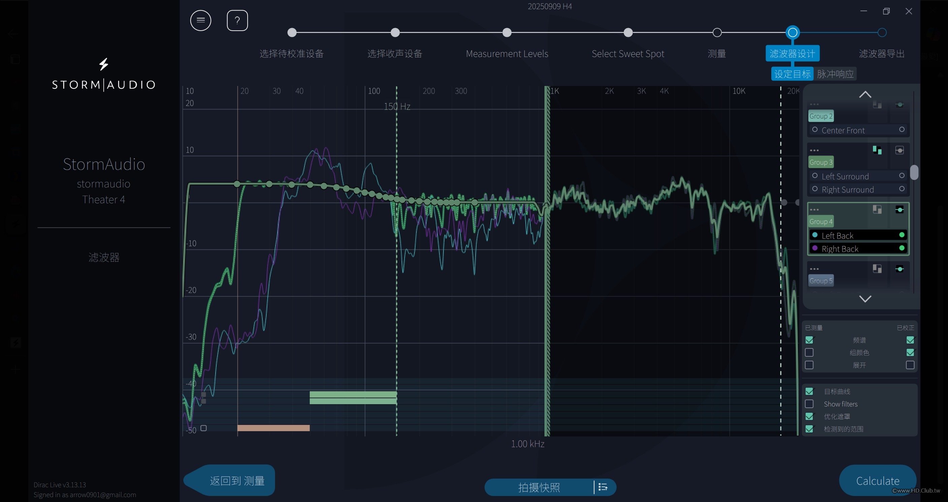This screenshot has width=948, height=502.
Task: Select the Center Front channel
Action: pos(858,130)
